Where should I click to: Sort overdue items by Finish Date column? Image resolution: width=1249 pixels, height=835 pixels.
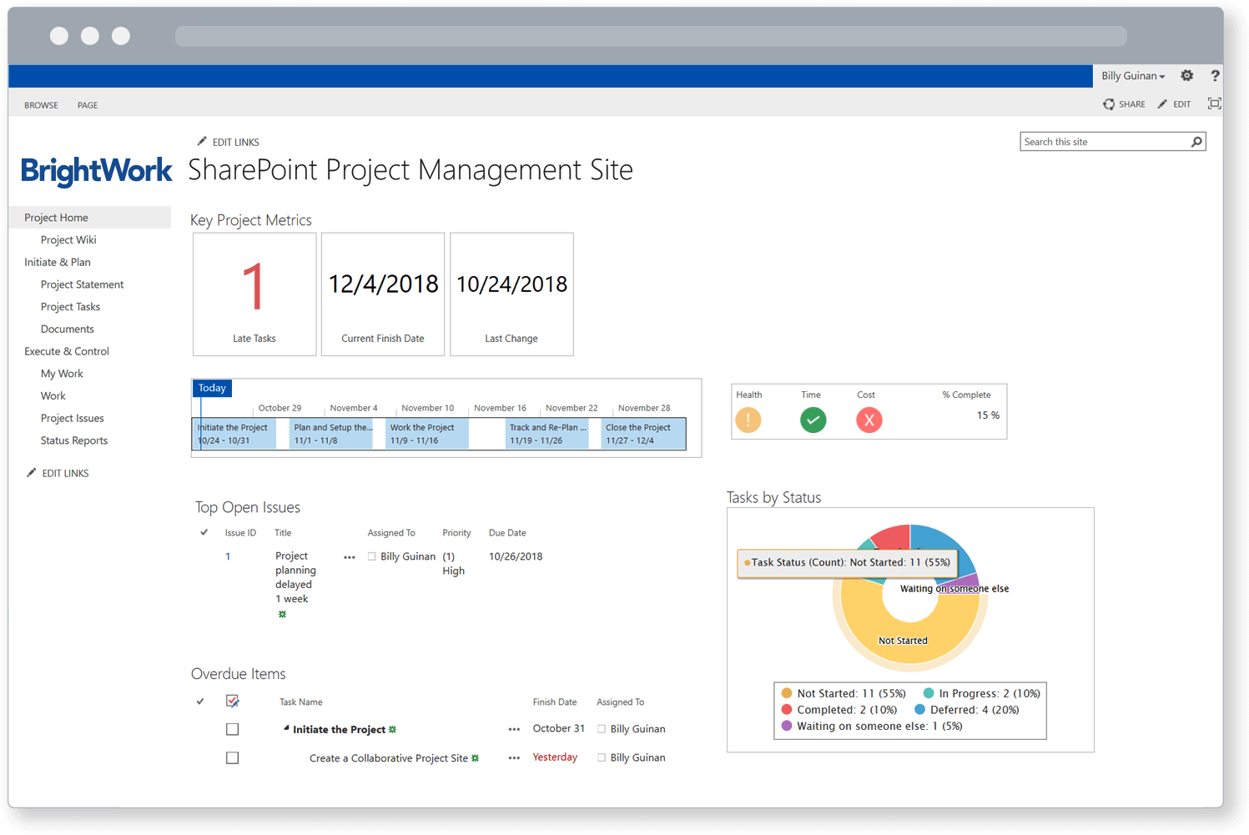click(555, 702)
